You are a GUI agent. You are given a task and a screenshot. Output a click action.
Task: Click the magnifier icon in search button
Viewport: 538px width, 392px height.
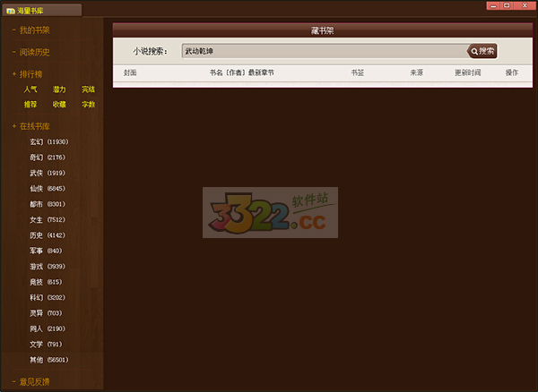(x=474, y=52)
